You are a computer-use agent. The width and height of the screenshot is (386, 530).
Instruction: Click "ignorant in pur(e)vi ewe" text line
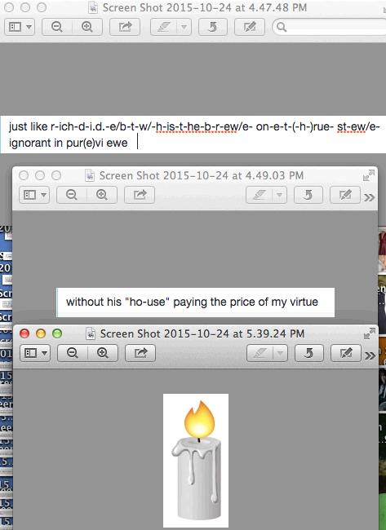pyautogui.click(x=68, y=143)
